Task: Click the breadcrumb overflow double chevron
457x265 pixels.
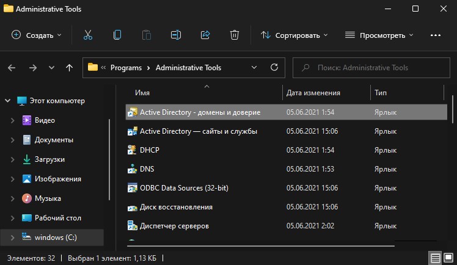Action: click(x=103, y=68)
